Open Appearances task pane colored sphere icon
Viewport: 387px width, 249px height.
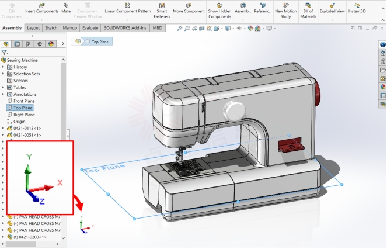(383, 87)
